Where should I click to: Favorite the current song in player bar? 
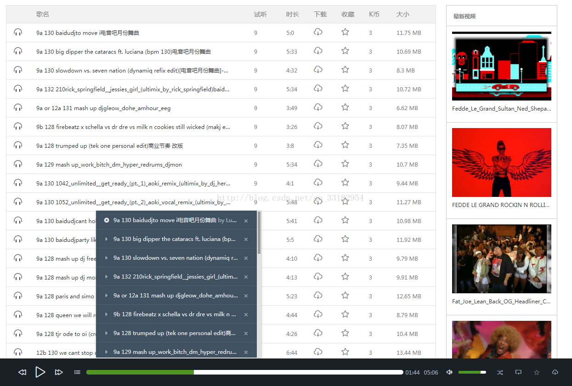pos(537,372)
